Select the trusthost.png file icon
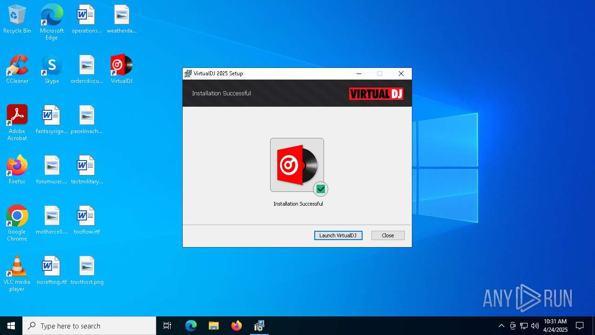 [x=86, y=271]
